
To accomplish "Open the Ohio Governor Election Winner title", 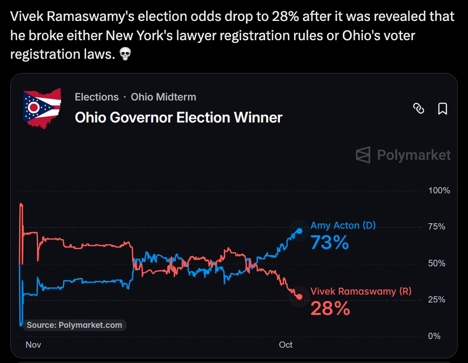I will point(178,118).
